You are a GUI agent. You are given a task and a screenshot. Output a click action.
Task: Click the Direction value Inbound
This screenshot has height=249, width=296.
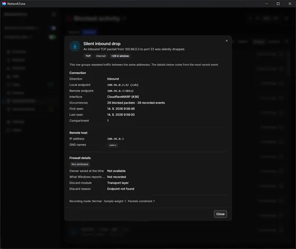pyautogui.click(x=113, y=79)
